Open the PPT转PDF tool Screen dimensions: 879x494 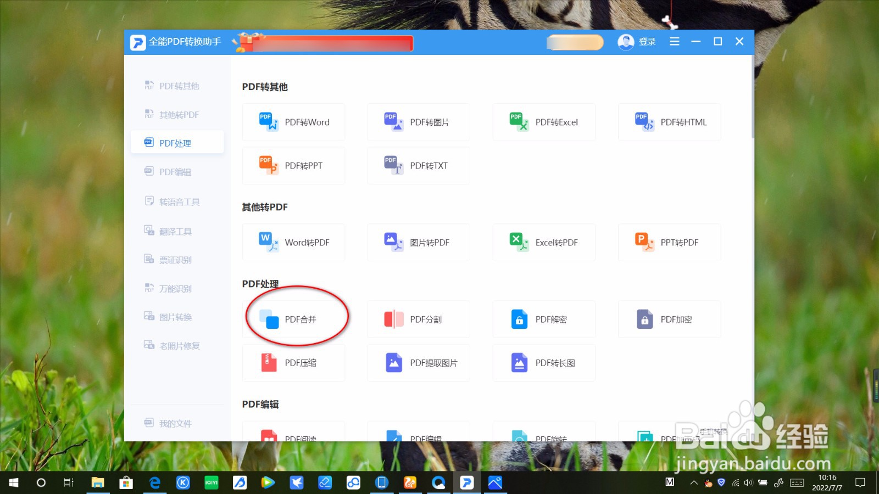(669, 242)
